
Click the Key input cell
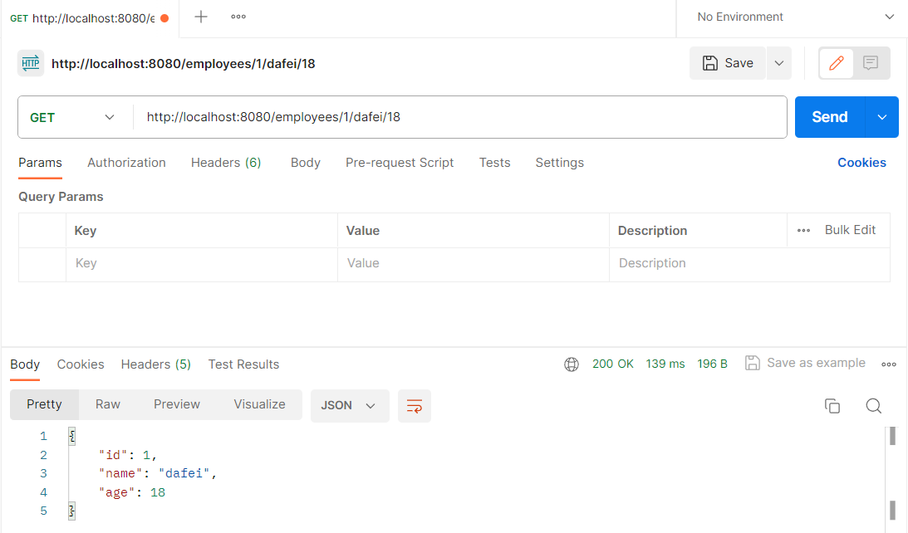[202, 263]
